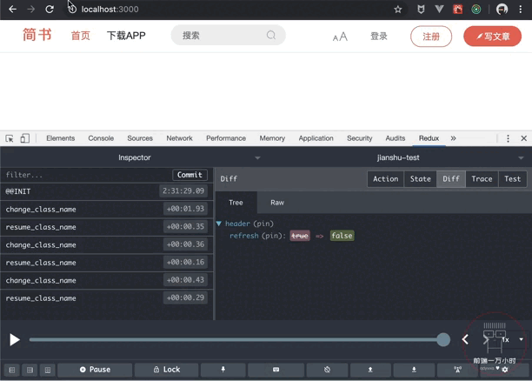
Task: Play the action timeline
Action: click(14, 340)
